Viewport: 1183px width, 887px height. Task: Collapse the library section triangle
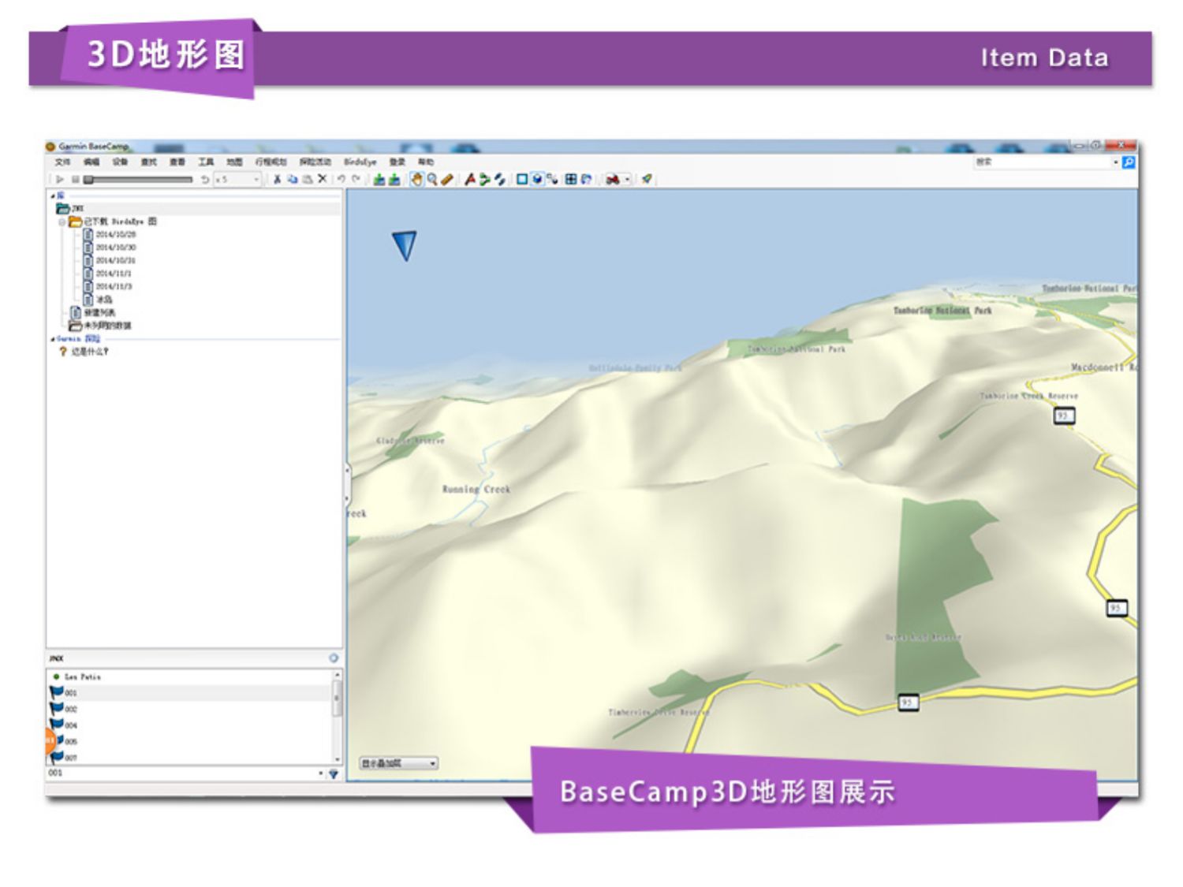tap(53, 196)
